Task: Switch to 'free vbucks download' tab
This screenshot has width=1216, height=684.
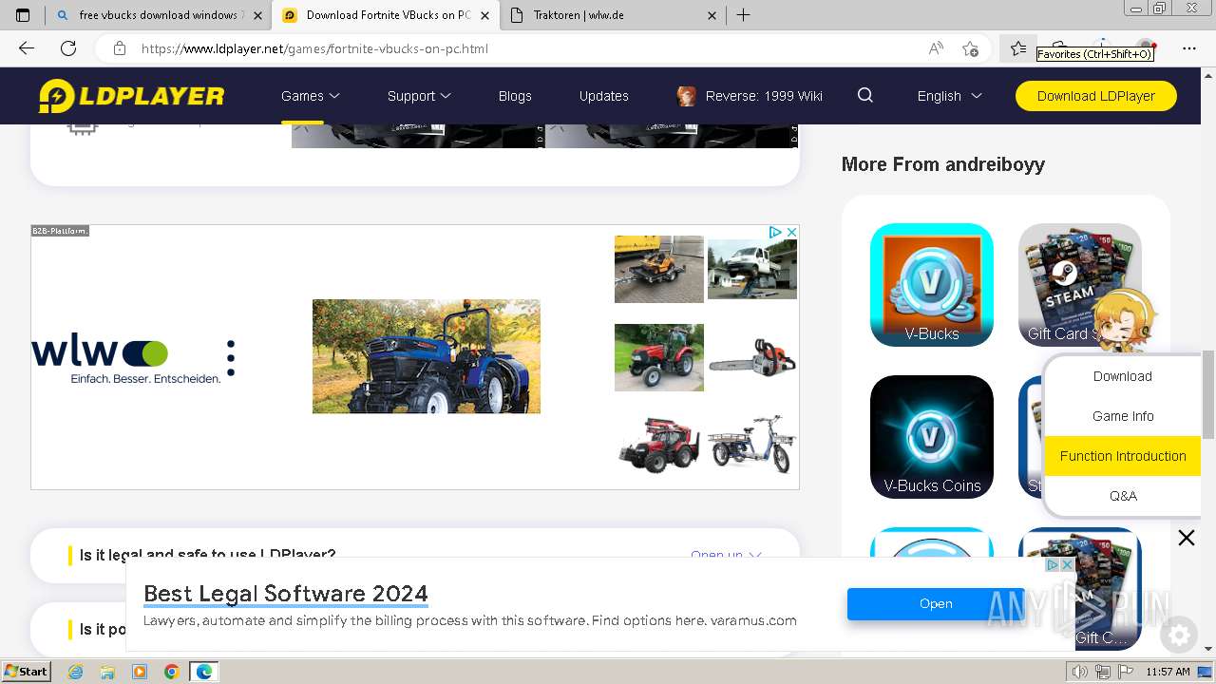Action: point(158,15)
